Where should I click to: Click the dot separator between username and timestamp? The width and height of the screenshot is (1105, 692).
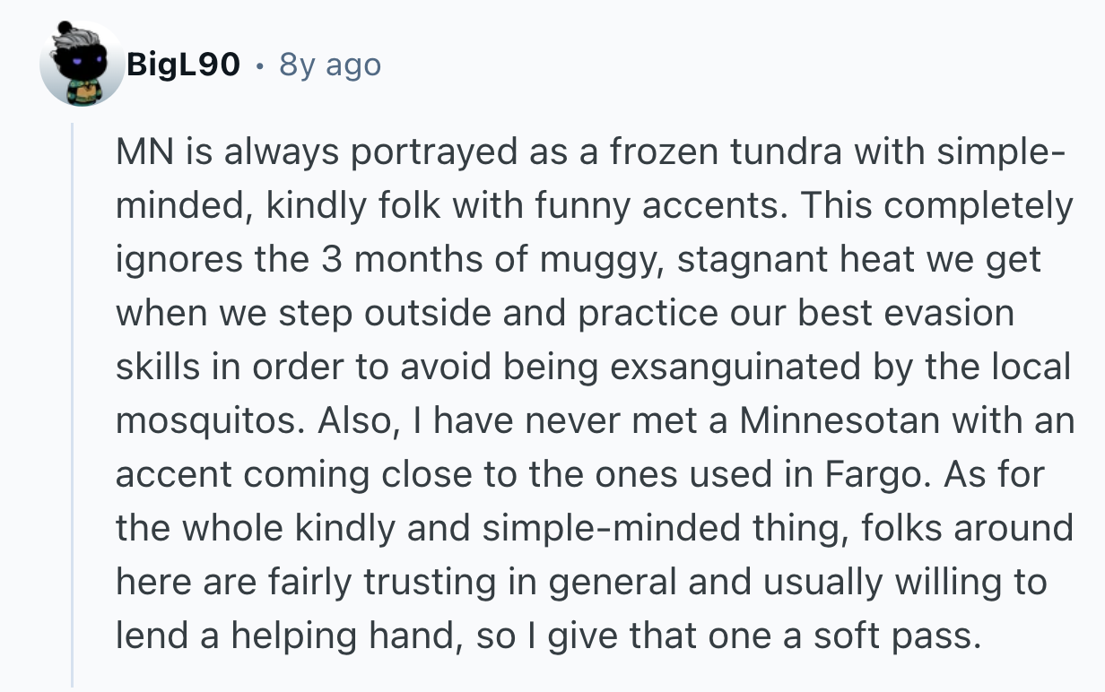(259, 65)
